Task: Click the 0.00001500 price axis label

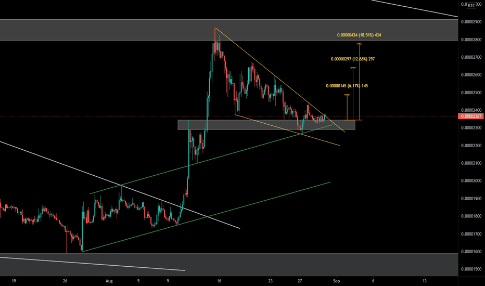Action: point(471,269)
